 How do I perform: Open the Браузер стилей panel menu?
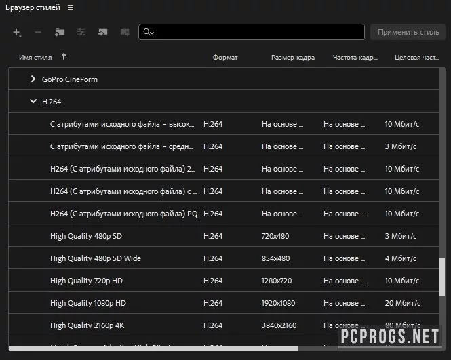pos(71,8)
